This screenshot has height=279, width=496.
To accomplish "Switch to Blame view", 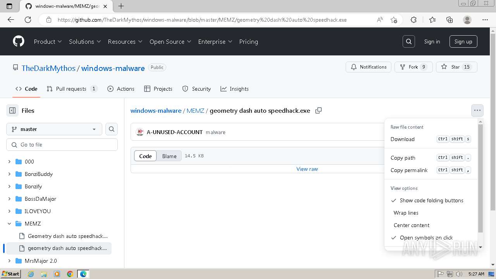I will [x=169, y=156].
